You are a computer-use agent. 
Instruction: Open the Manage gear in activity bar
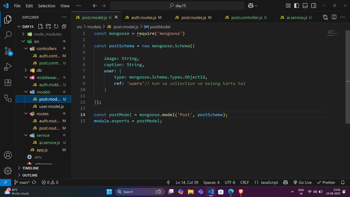click(8, 171)
